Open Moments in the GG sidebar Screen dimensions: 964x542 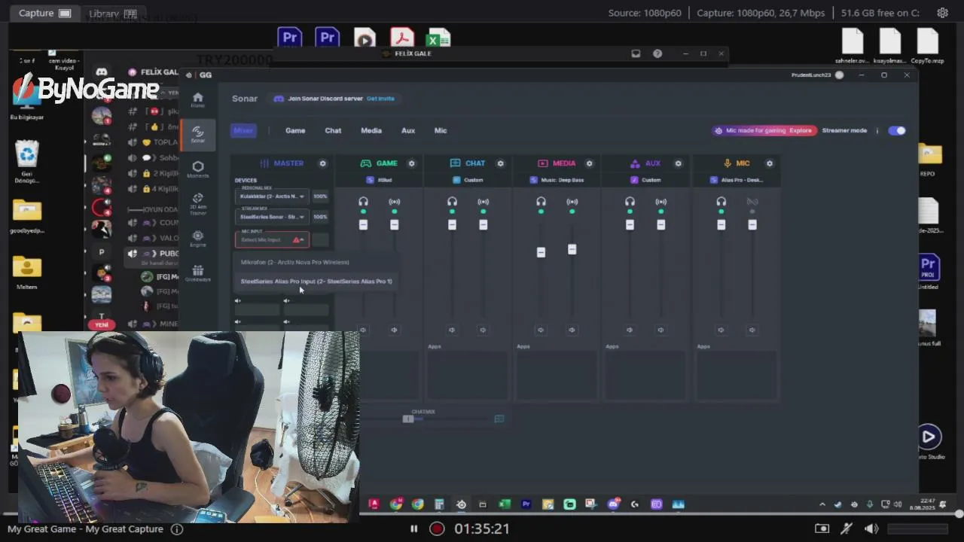[197, 169]
